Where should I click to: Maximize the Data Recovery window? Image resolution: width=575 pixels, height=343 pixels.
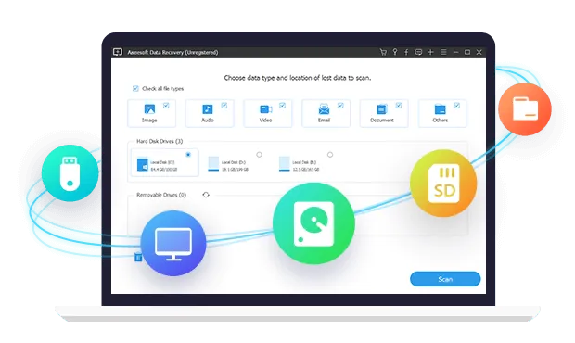[467, 53]
